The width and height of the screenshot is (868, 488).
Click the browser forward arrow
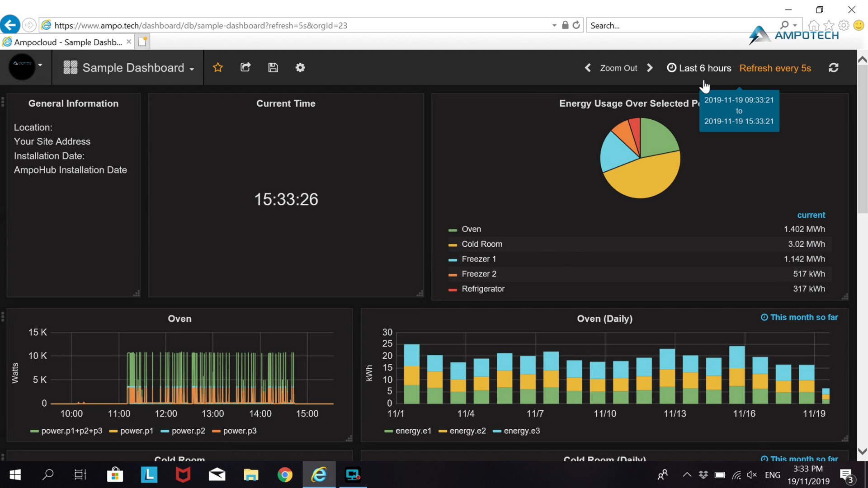point(29,25)
